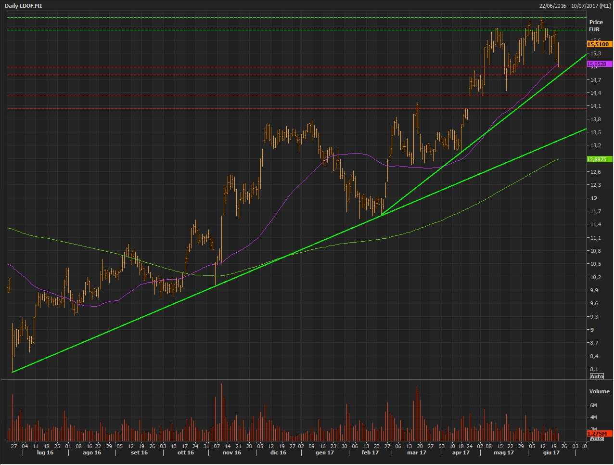Click Auto scale button in volume pane
The image size is (614, 465).
597,438
